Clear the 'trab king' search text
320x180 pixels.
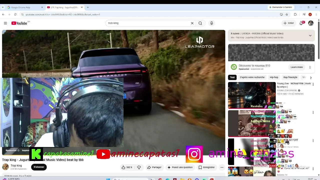pos(192,23)
